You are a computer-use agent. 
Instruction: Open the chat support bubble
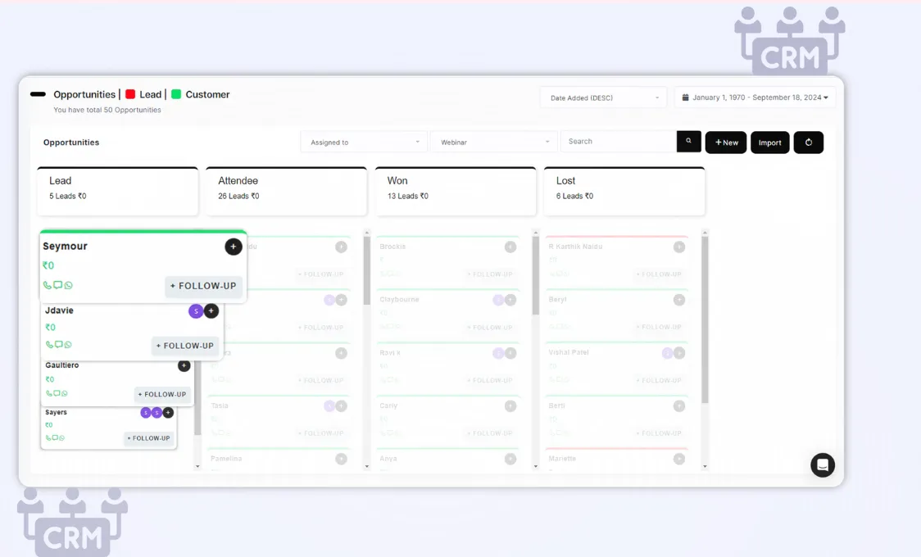tap(822, 465)
